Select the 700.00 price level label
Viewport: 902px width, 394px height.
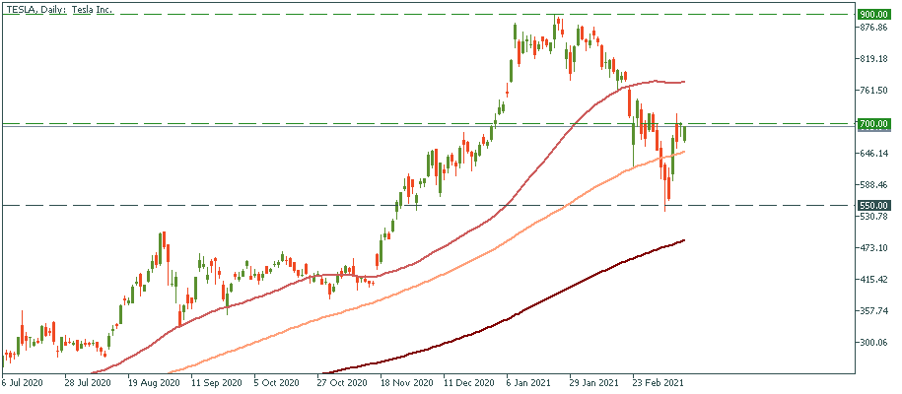click(x=873, y=124)
